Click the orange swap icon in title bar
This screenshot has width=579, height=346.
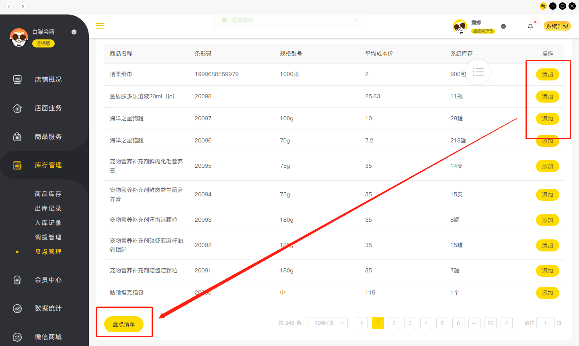pyautogui.click(x=543, y=6)
